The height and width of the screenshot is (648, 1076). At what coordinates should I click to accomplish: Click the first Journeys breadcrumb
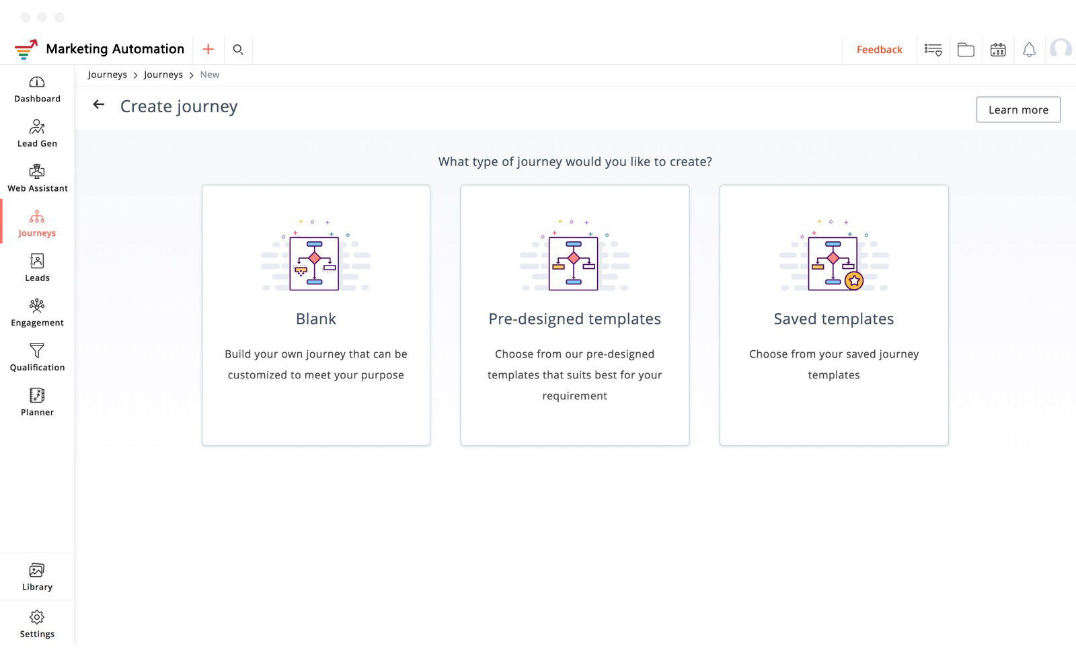point(107,75)
